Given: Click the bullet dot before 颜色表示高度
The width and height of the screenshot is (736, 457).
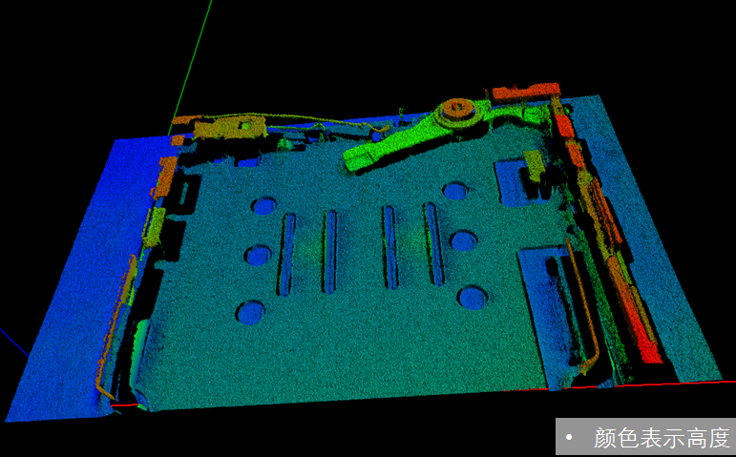Looking at the screenshot, I should tap(569, 438).
